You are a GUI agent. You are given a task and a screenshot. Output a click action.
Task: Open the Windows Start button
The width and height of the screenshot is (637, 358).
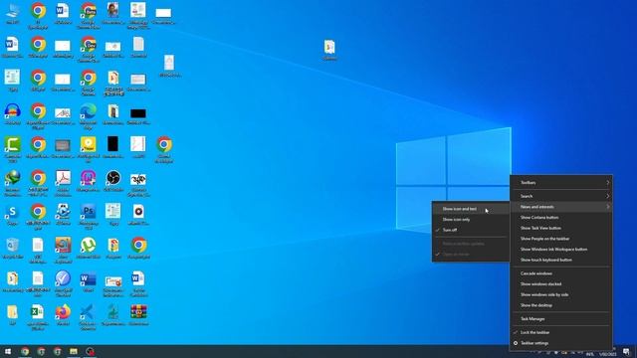[x=8, y=351]
